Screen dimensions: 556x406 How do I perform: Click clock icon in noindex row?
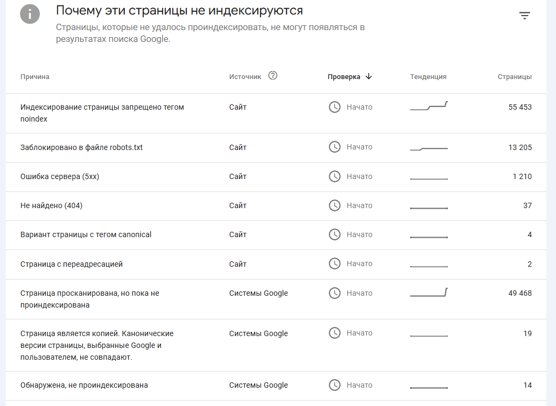pos(334,107)
